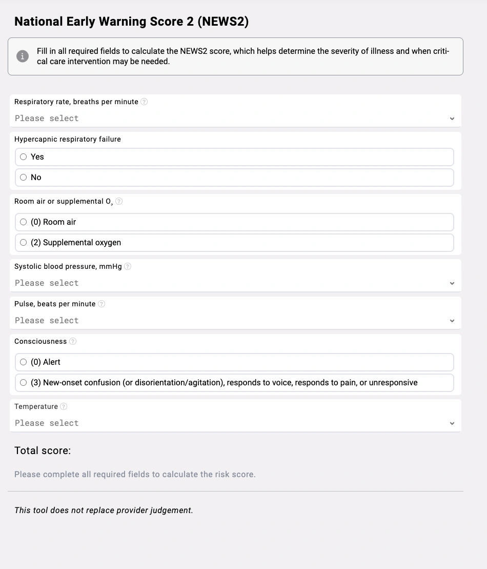Click the provider judgement disclaimer text
487x569 pixels.
(x=104, y=511)
